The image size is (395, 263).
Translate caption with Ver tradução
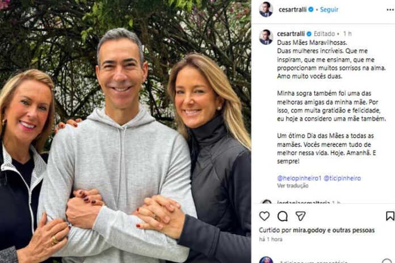click(x=293, y=186)
